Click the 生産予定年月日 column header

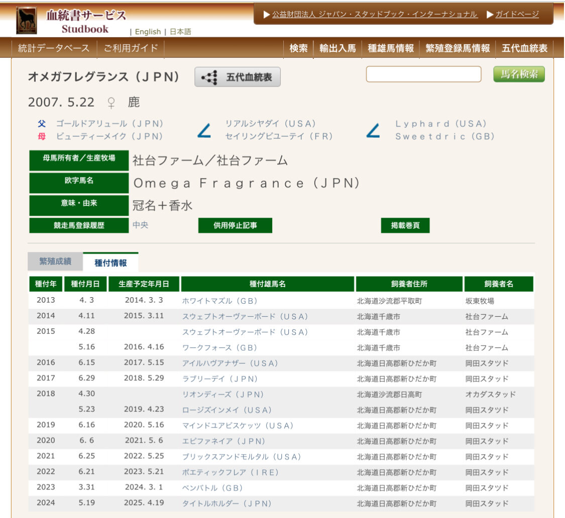144,284
